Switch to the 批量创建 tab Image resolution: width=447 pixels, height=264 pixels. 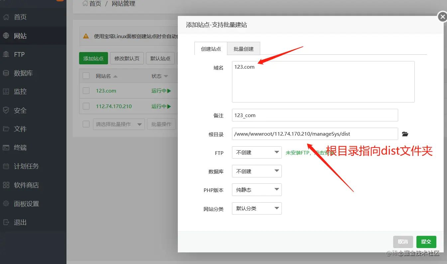tap(243, 48)
